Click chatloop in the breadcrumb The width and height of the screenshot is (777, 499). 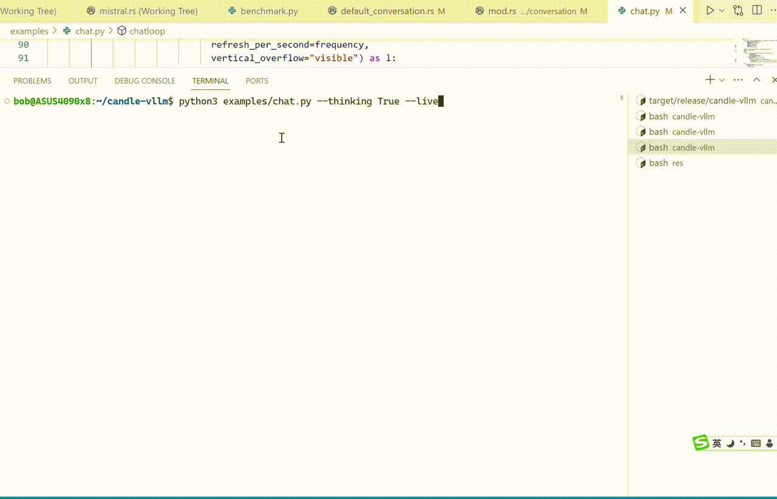pos(147,31)
